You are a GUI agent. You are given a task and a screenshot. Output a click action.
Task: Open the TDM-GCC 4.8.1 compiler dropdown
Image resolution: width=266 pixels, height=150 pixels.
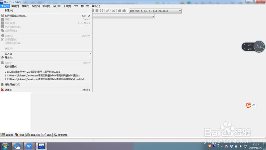click(180, 11)
